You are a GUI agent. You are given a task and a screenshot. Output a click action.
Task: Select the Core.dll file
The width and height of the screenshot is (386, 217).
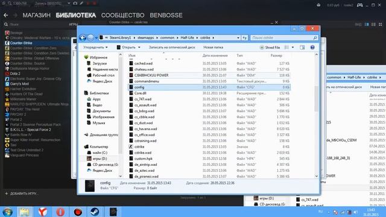(x=209, y=93)
